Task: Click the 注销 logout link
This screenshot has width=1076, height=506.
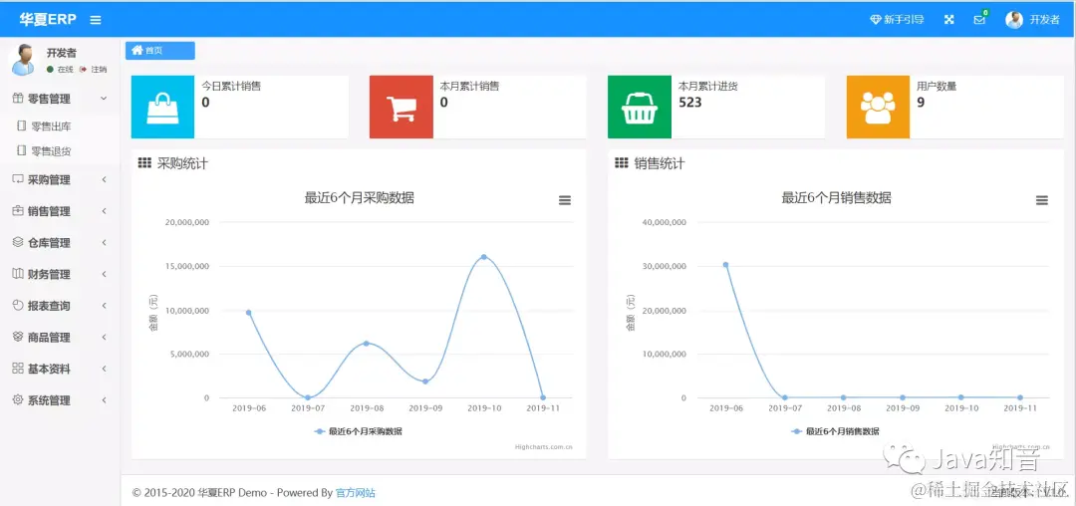Action: pos(94,70)
